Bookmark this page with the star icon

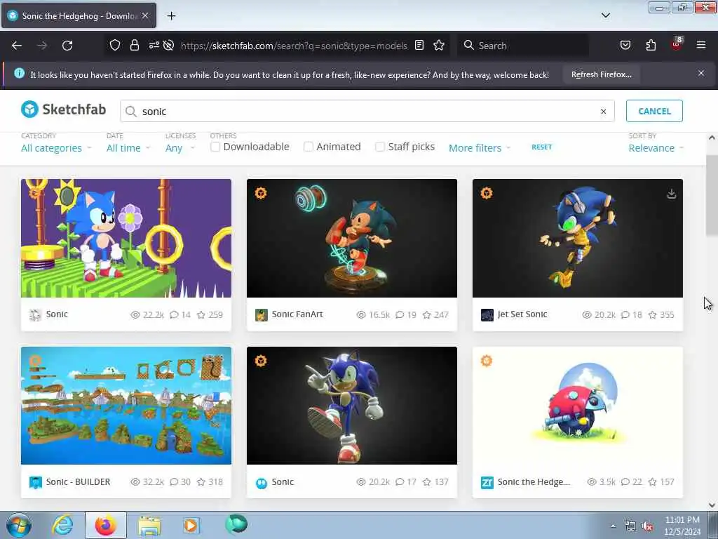coord(439,46)
